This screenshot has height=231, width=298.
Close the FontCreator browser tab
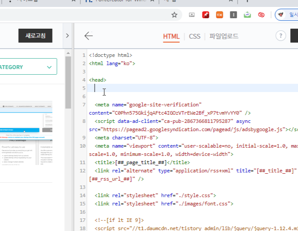pos(152,1)
